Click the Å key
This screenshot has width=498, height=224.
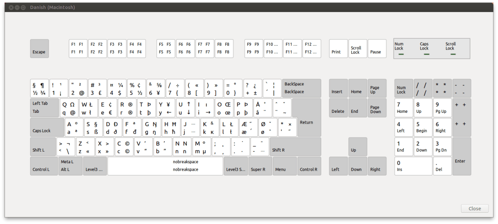[x=263, y=107]
